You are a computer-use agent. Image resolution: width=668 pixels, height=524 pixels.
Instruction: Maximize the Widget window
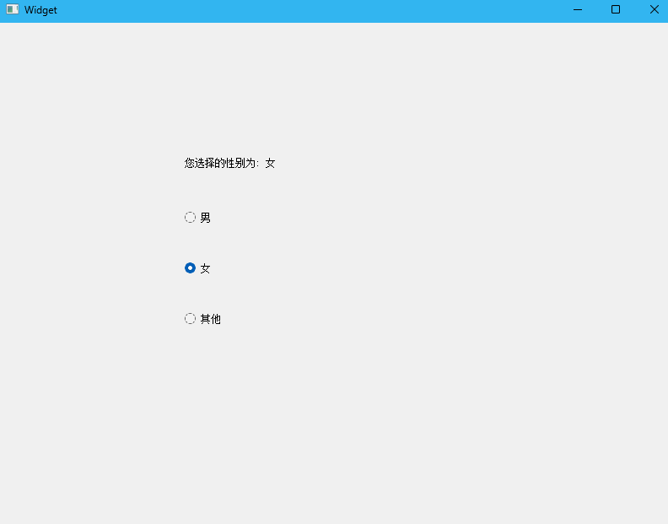pos(616,10)
